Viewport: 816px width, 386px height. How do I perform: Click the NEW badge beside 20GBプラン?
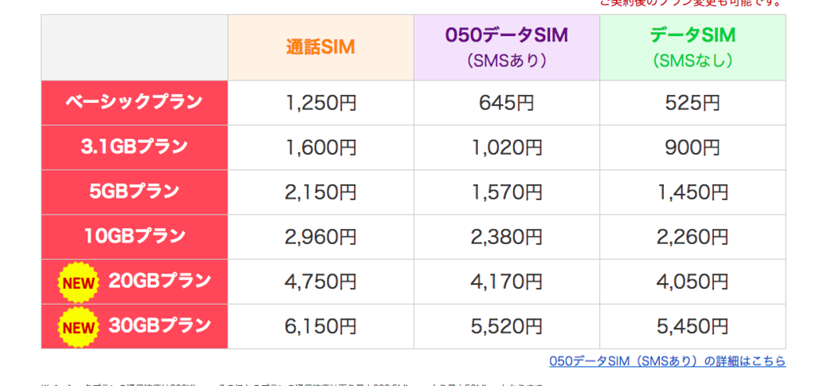pyautogui.click(x=78, y=282)
